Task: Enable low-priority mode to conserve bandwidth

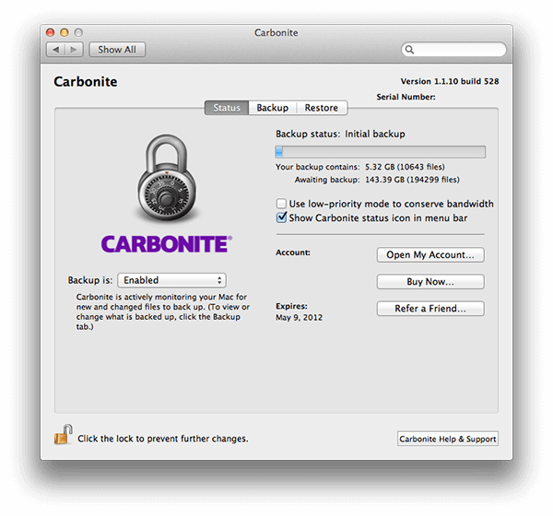Action: [281, 204]
